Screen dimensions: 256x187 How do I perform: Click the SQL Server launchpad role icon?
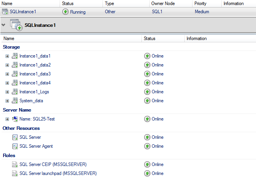coord(15,173)
